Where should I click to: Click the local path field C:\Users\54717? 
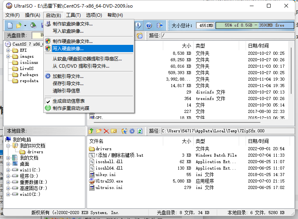click(x=228, y=131)
